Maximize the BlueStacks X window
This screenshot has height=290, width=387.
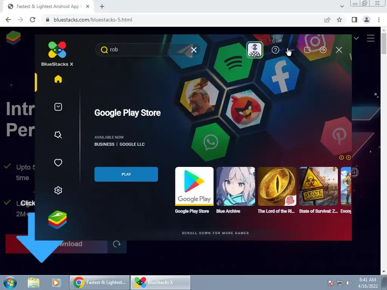307,50
